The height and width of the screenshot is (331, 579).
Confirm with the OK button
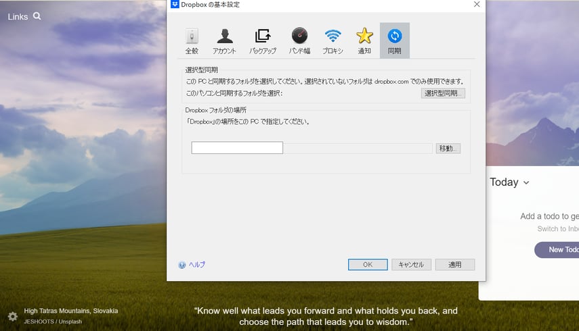368,265
